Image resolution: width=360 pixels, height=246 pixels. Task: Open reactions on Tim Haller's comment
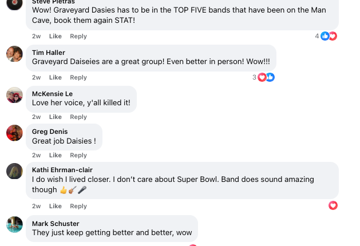pos(266,77)
